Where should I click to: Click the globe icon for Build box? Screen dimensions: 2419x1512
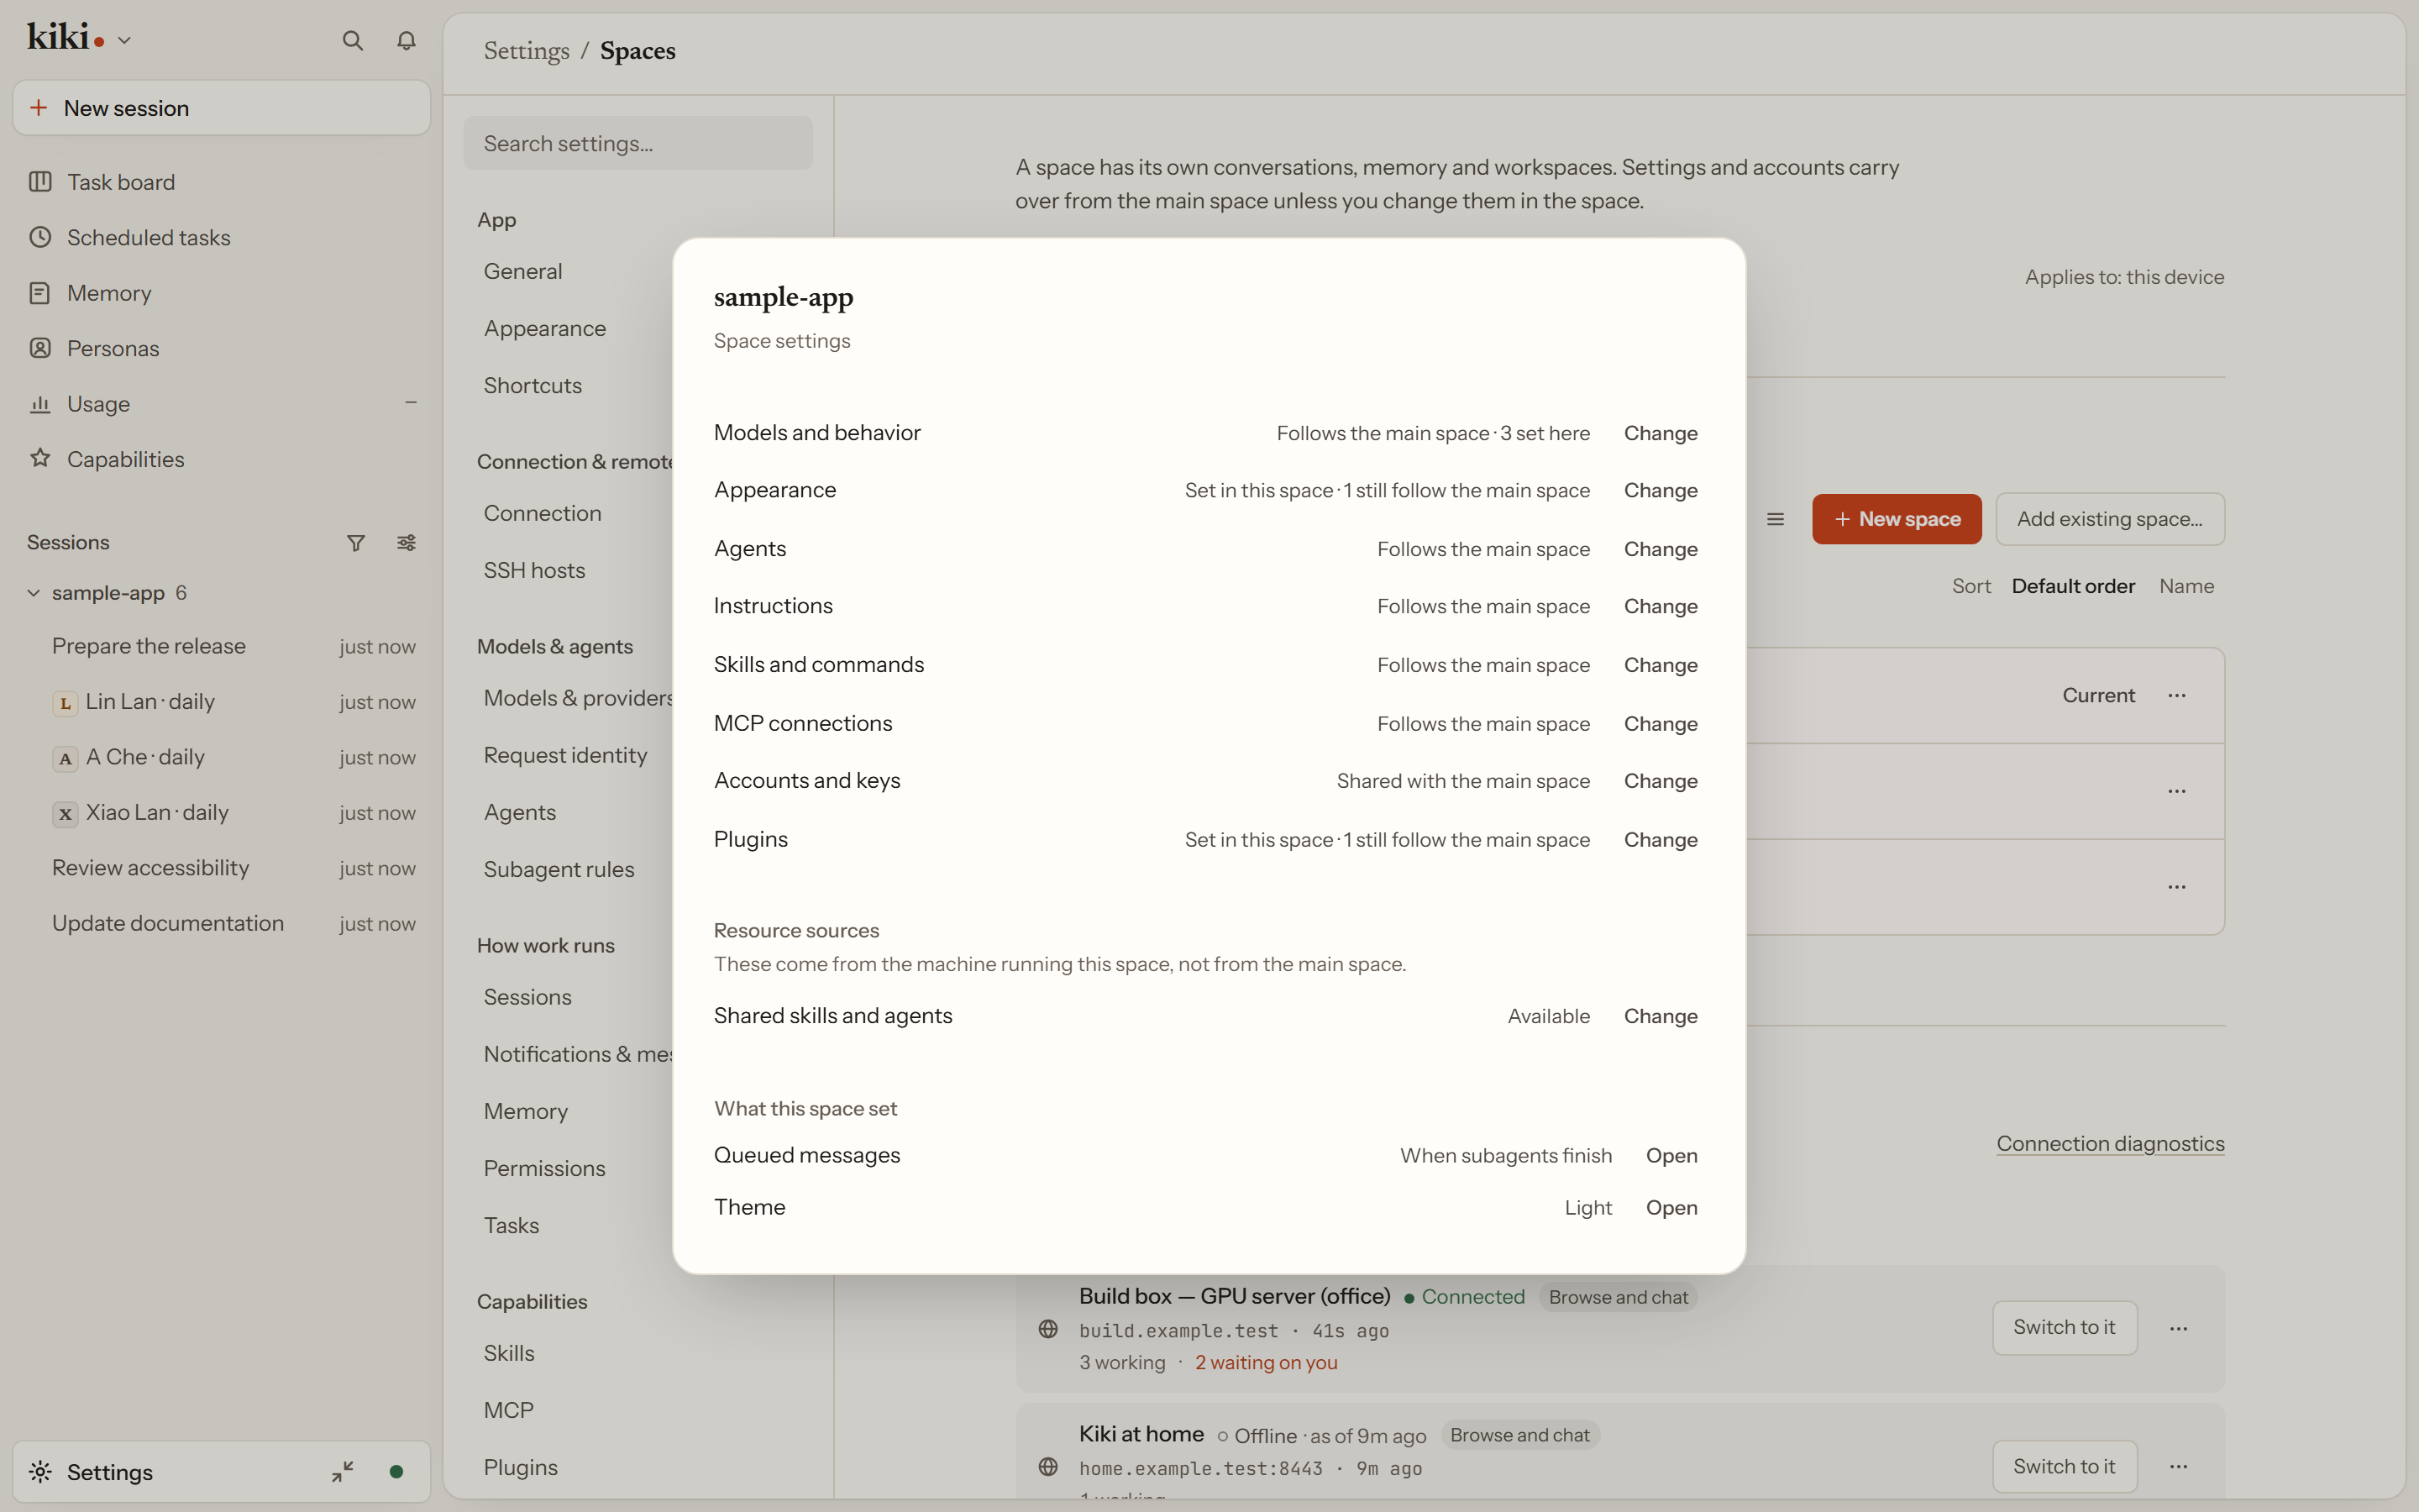(x=1047, y=1329)
